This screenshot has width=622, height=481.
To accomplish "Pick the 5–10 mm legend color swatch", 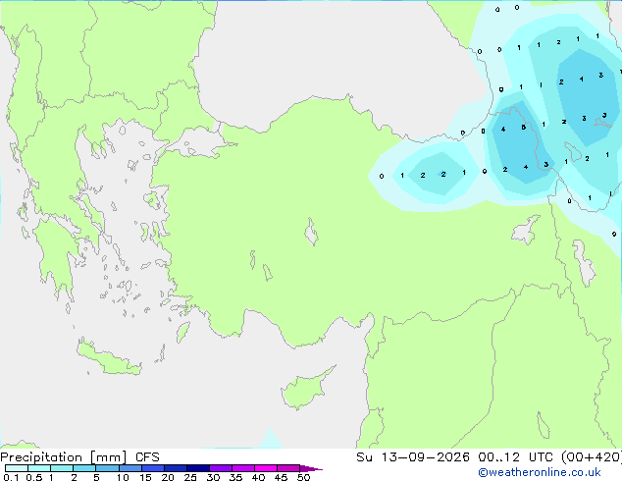I will pos(107,468).
